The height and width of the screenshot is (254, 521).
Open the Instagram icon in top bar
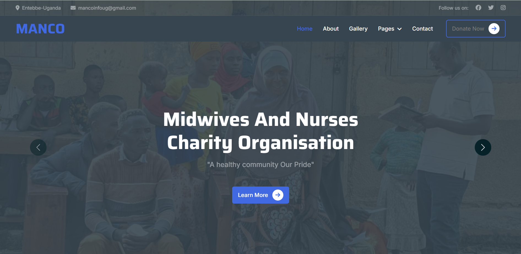pos(503,8)
